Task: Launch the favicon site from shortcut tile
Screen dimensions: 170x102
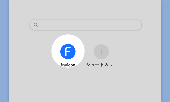Action: [68, 52]
